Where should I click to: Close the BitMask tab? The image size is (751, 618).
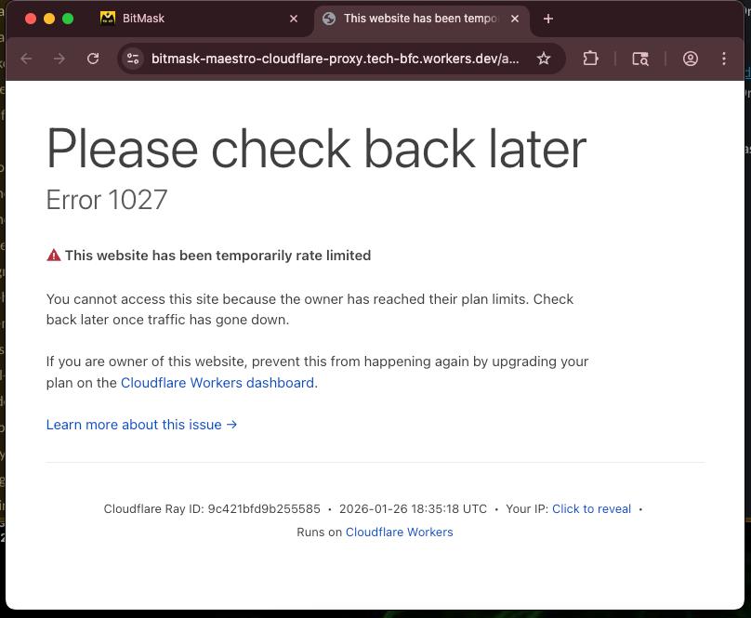point(294,19)
